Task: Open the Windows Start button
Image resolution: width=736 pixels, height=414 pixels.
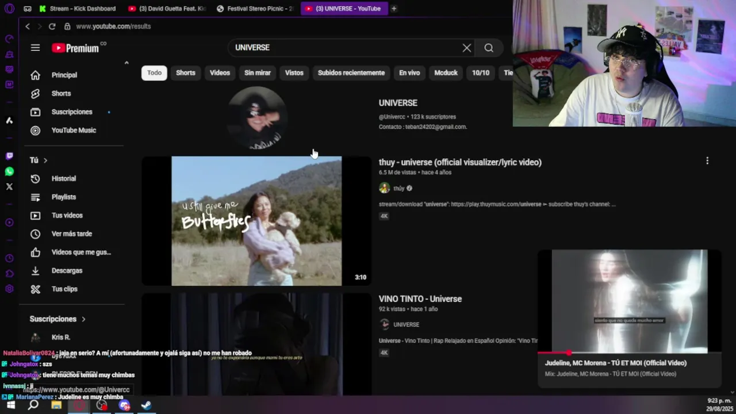Action: [x=10, y=405]
